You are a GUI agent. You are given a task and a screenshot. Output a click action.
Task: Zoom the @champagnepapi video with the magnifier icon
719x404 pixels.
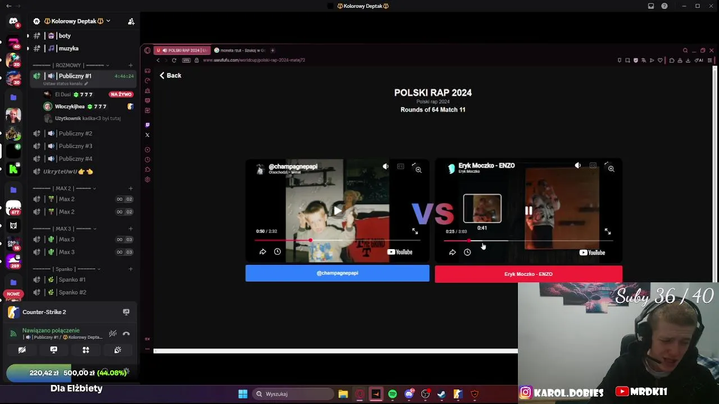tap(418, 169)
